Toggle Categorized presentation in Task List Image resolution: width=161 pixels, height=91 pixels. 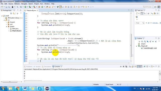click(x=142, y=13)
